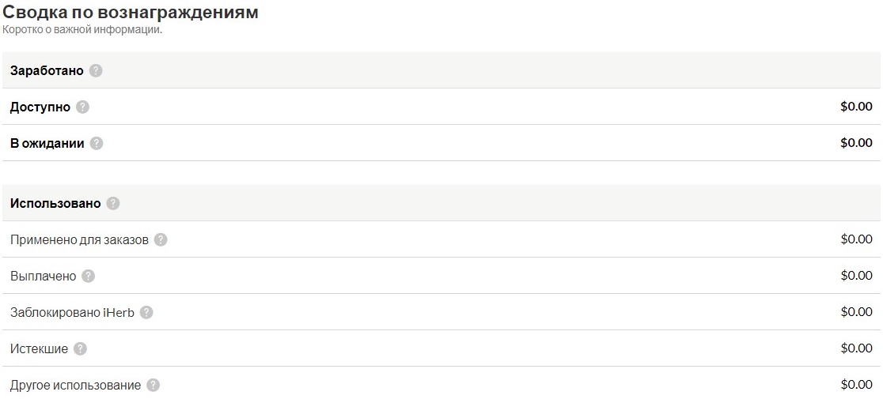Click the Сводка по вознаграждениям heading

click(131, 13)
